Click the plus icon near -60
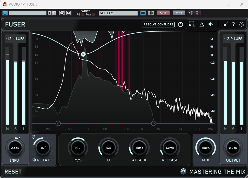 coord(36,116)
